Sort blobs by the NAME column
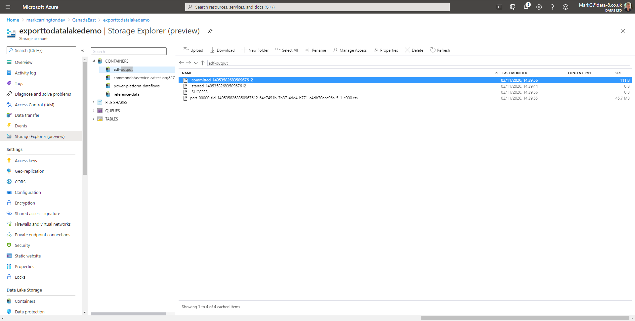 [x=187, y=73]
